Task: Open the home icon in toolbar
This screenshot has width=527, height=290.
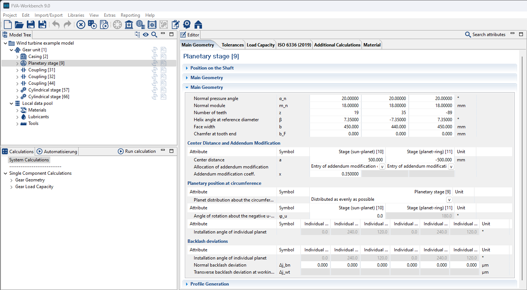Action: pos(198,25)
